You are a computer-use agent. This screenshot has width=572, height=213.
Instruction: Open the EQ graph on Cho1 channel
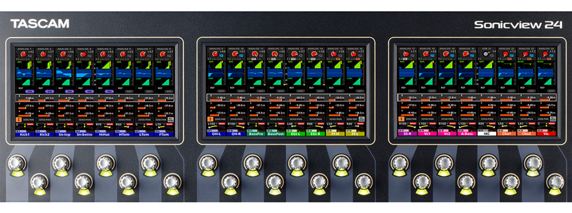pos(506,73)
